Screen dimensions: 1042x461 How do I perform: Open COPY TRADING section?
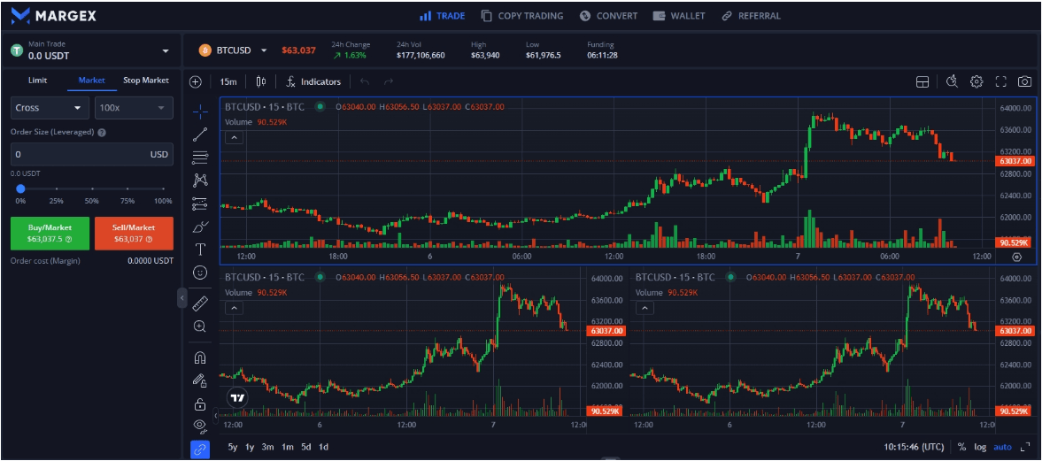click(522, 15)
